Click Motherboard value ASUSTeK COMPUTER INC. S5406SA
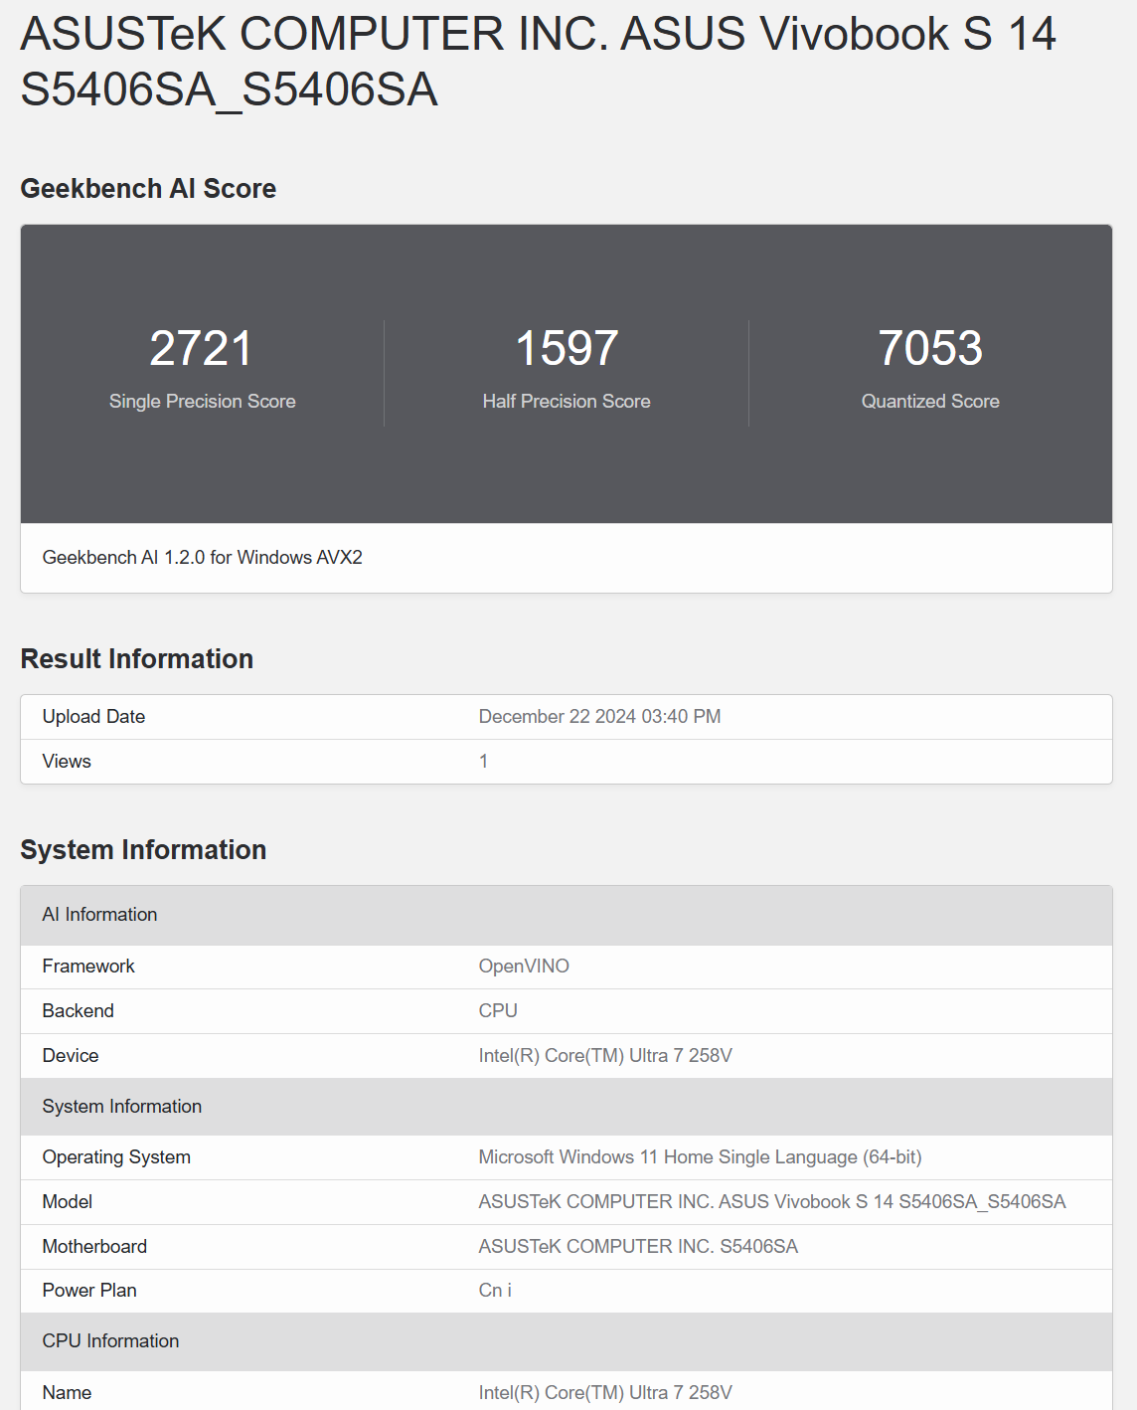Viewport: 1137px width, 1410px height. (x=638, y=1247)
